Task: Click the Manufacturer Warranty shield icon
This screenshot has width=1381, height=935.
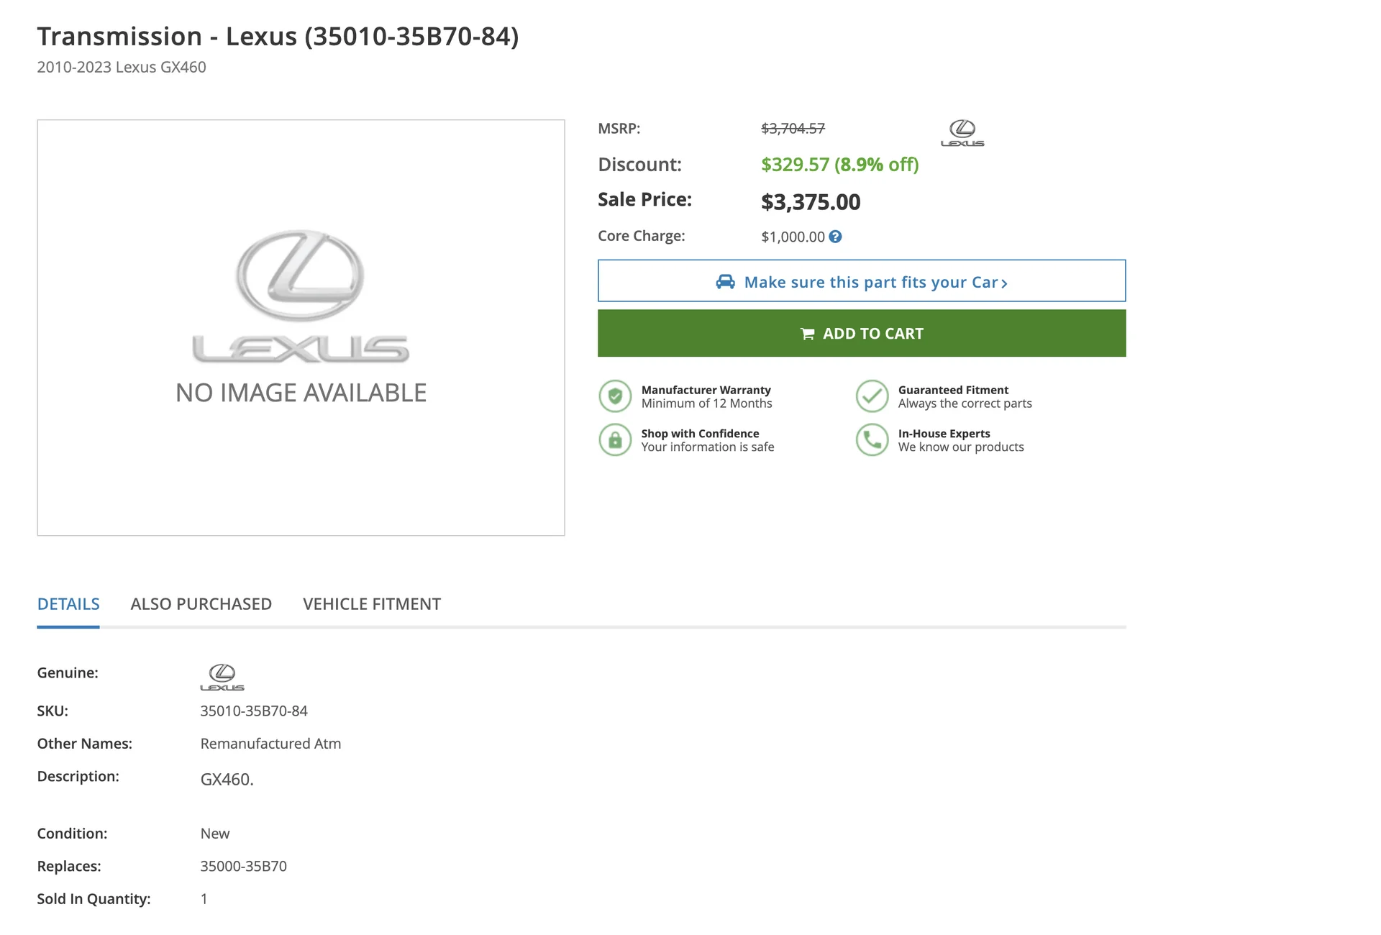Action: point(615,396)
